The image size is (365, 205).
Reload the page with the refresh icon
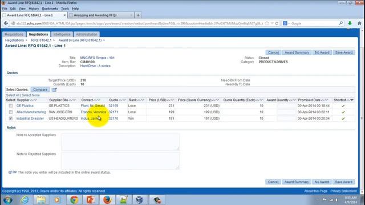[277, 23]
